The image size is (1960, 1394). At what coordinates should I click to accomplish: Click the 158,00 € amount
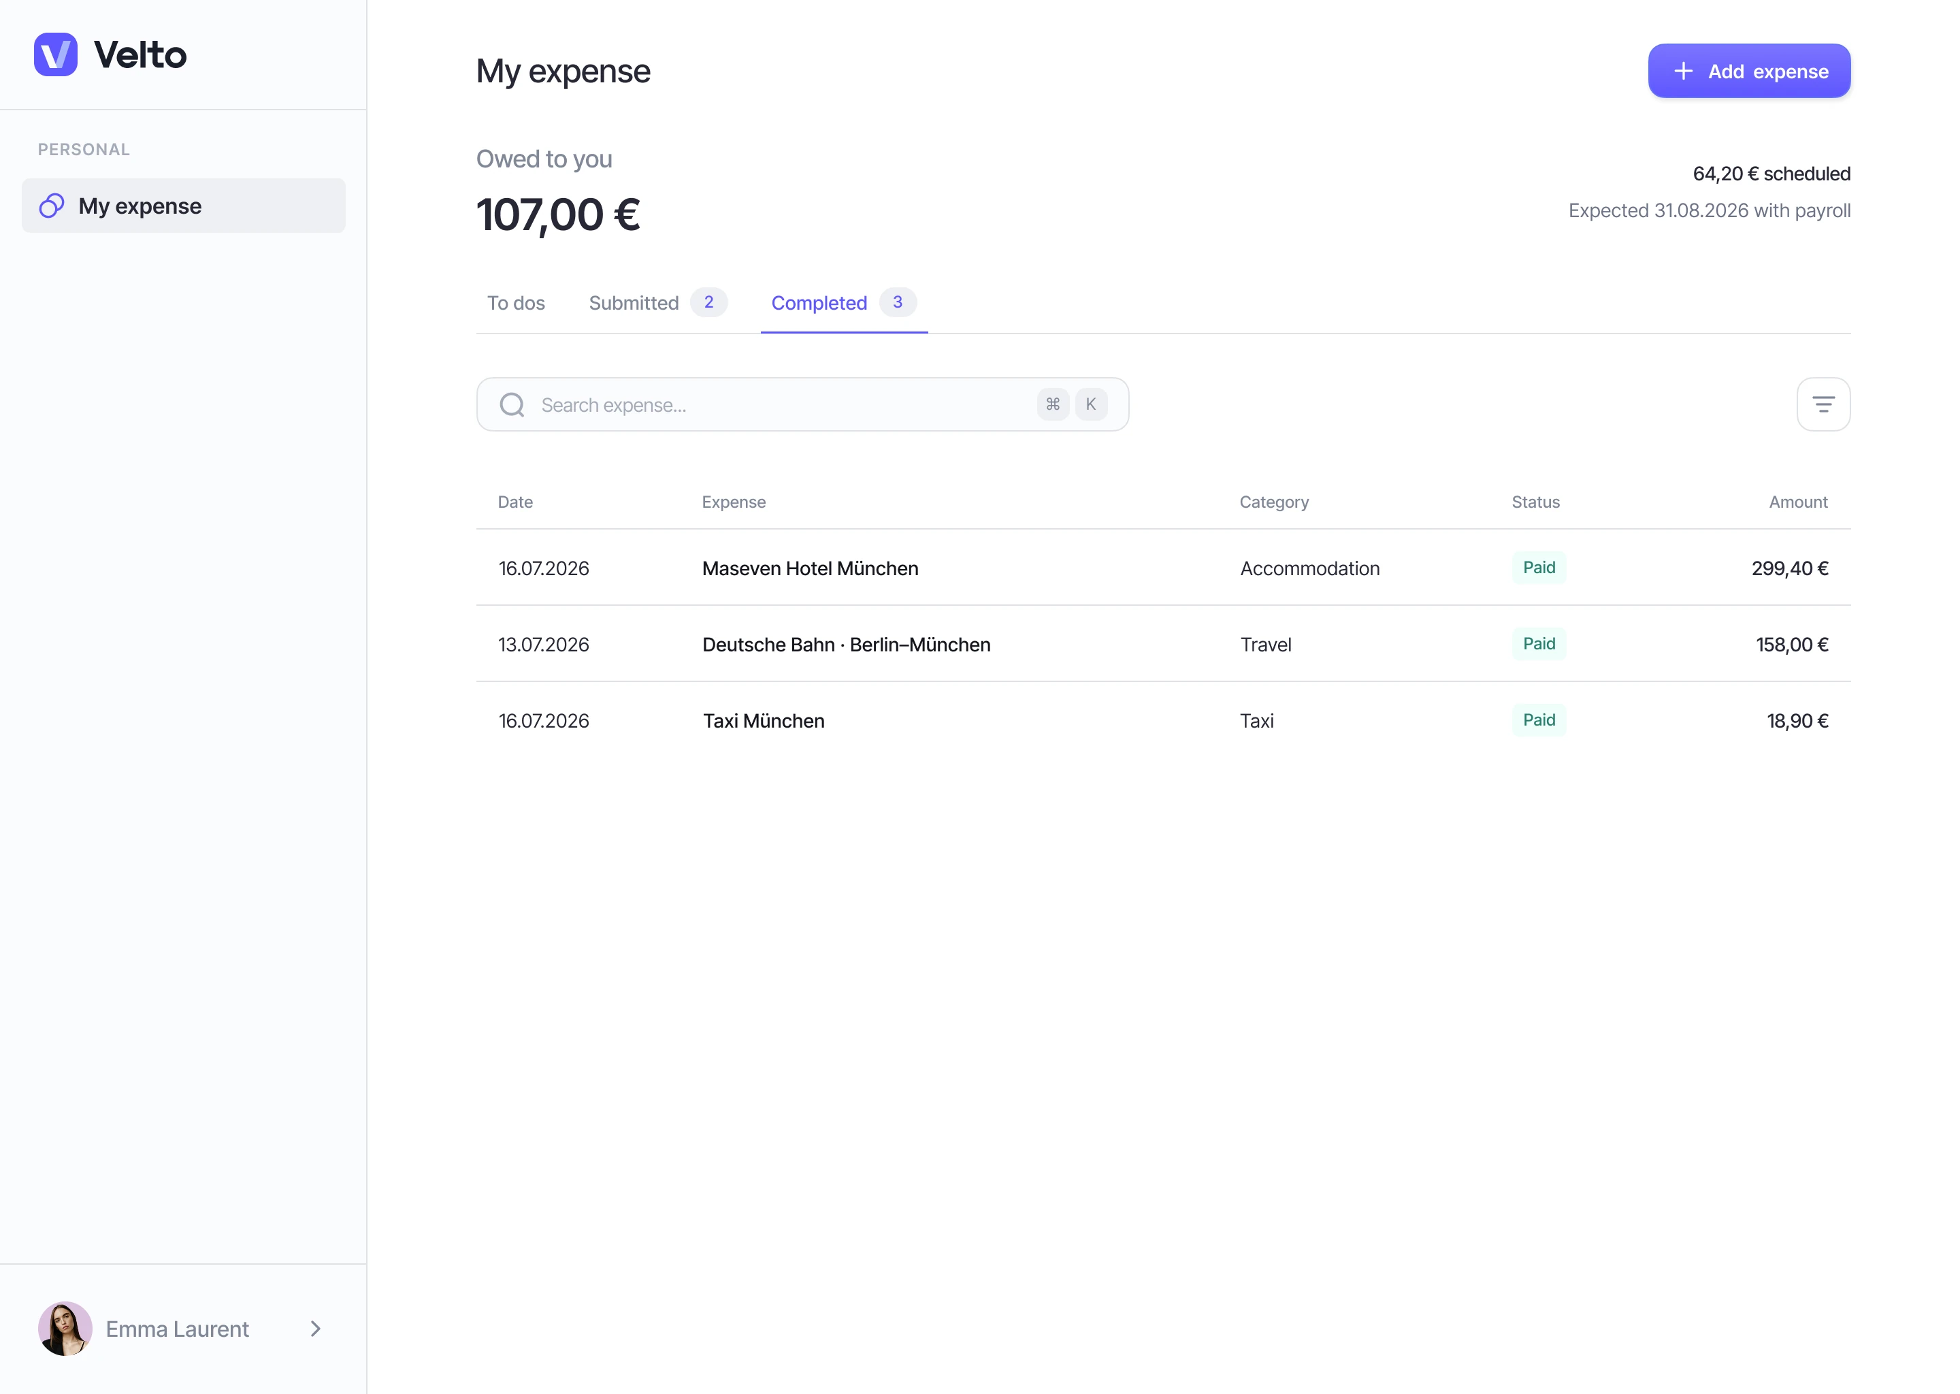(x=1792, y=645)
